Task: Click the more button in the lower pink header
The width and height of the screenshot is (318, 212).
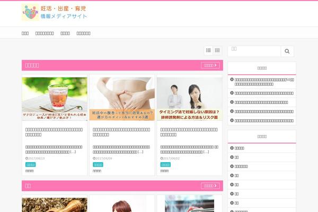Action: coord(210,186)
